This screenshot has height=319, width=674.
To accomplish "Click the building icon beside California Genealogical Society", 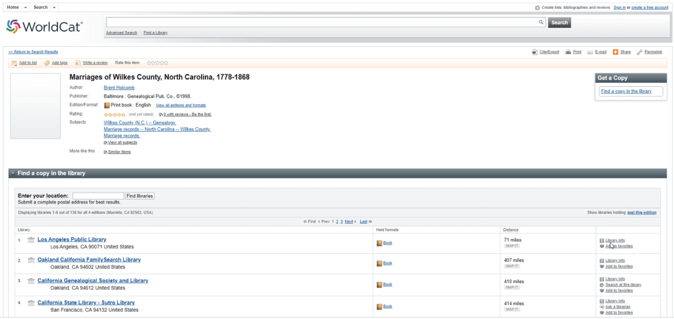I will pyautogui.click(x=31, y=281).
